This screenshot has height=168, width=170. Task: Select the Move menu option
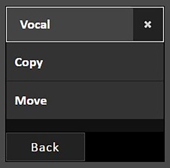[x=84, y=100]
